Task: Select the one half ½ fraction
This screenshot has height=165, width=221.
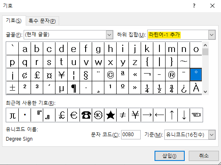Action: point(159,88)
